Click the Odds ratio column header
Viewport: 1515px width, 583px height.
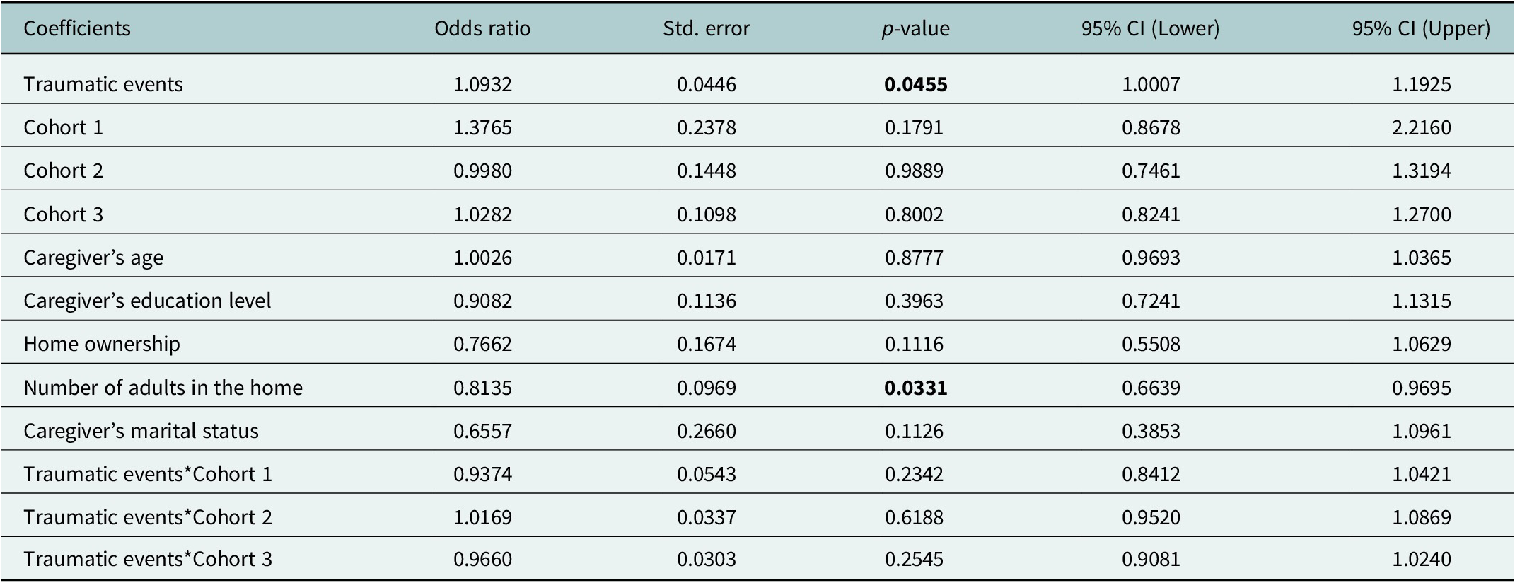pyautogui.click(x=482, y=28)
